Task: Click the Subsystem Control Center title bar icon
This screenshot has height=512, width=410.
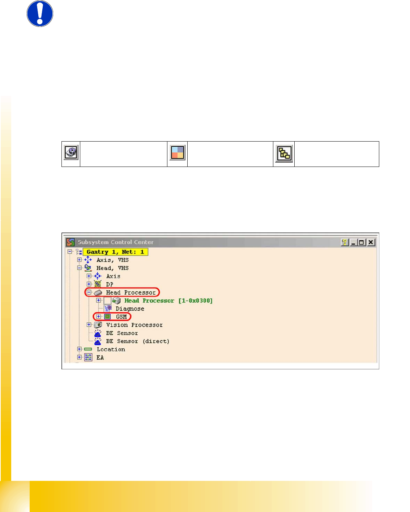Action: 71,242
